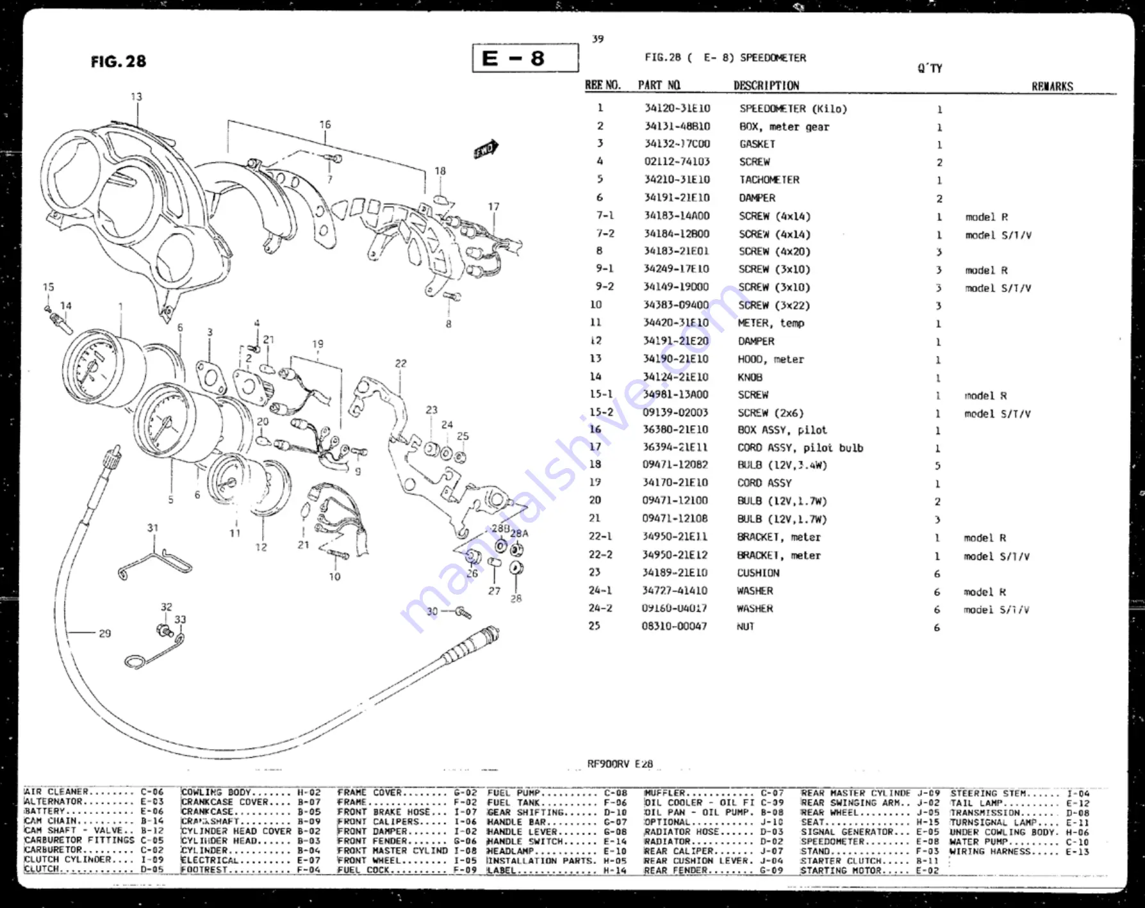Viewport: 1145px width, 908px height.
Task: Click the KNOB description in row 14
Action: [750, 377]
